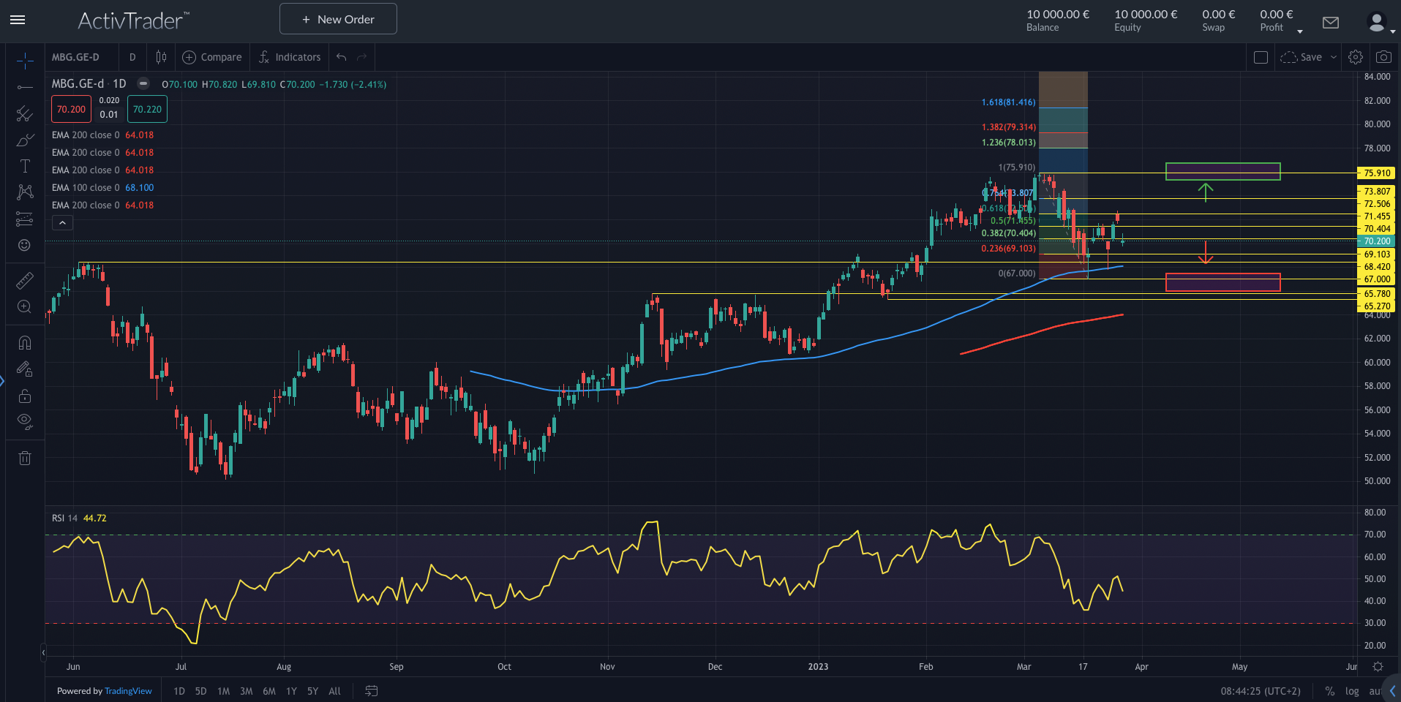Hide all drawings with the eye icon

click(x=24, y=420)
